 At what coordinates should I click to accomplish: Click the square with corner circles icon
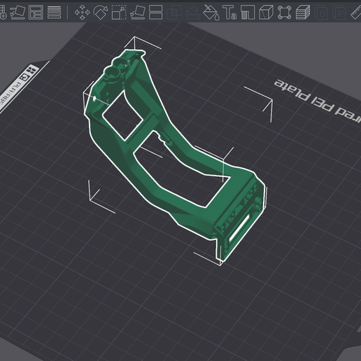[285, 12]
